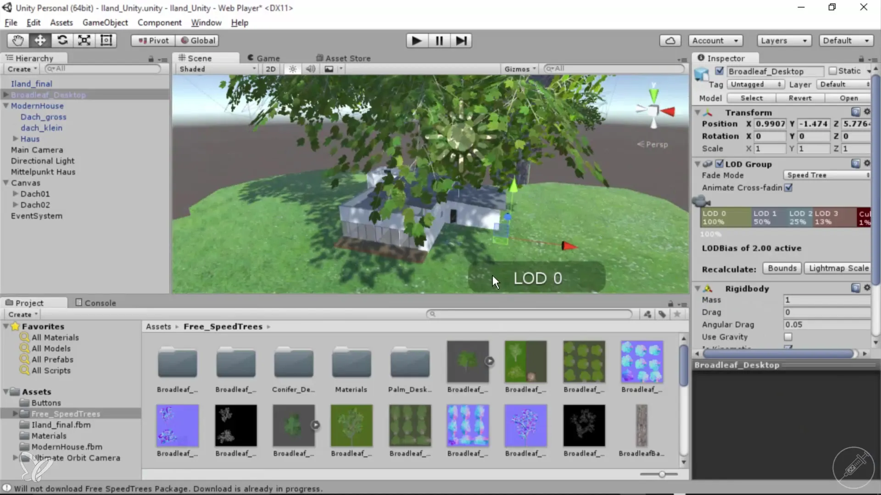Open Fade Mode Speed Tree dropdown
Image resolution: width=881 pixels, height=495 pixels.
coord(827,175)
